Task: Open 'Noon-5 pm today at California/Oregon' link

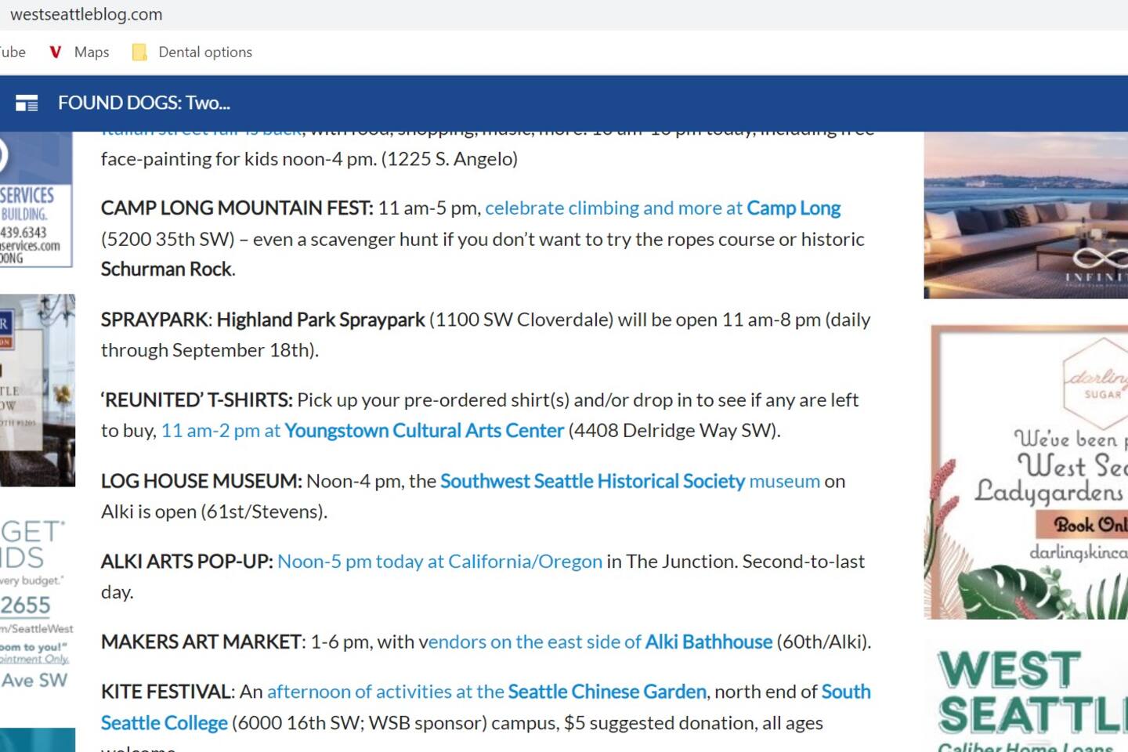Action: coord(439,562)
